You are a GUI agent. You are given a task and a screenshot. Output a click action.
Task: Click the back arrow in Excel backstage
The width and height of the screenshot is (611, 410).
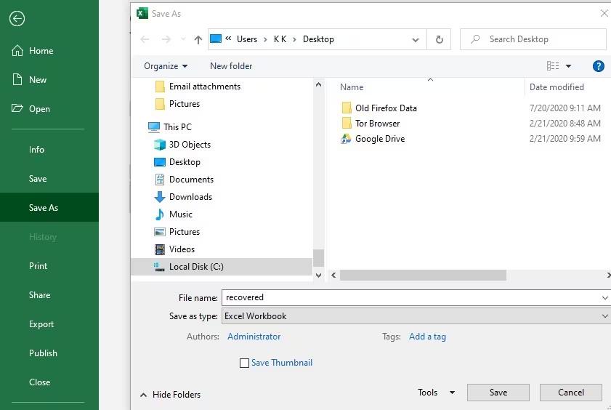click(x=17, y=19)
